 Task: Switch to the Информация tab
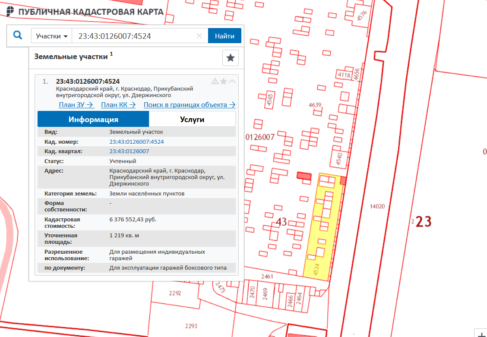pos(93,119)
